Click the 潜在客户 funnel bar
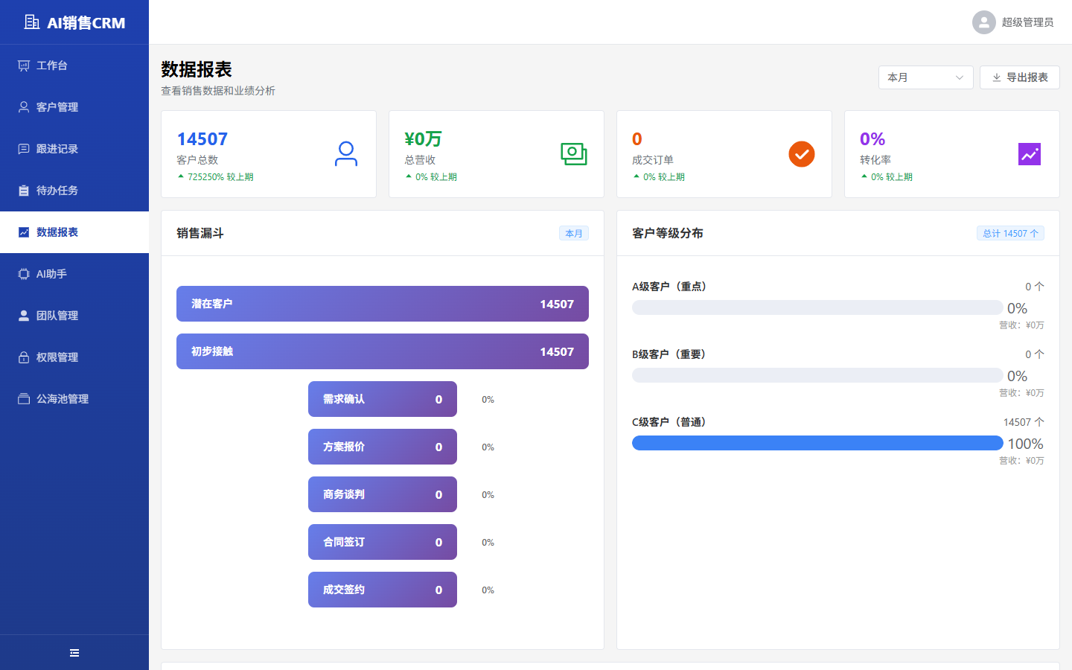The width and height of the screenshot is (1072, 670). (383, 304)
